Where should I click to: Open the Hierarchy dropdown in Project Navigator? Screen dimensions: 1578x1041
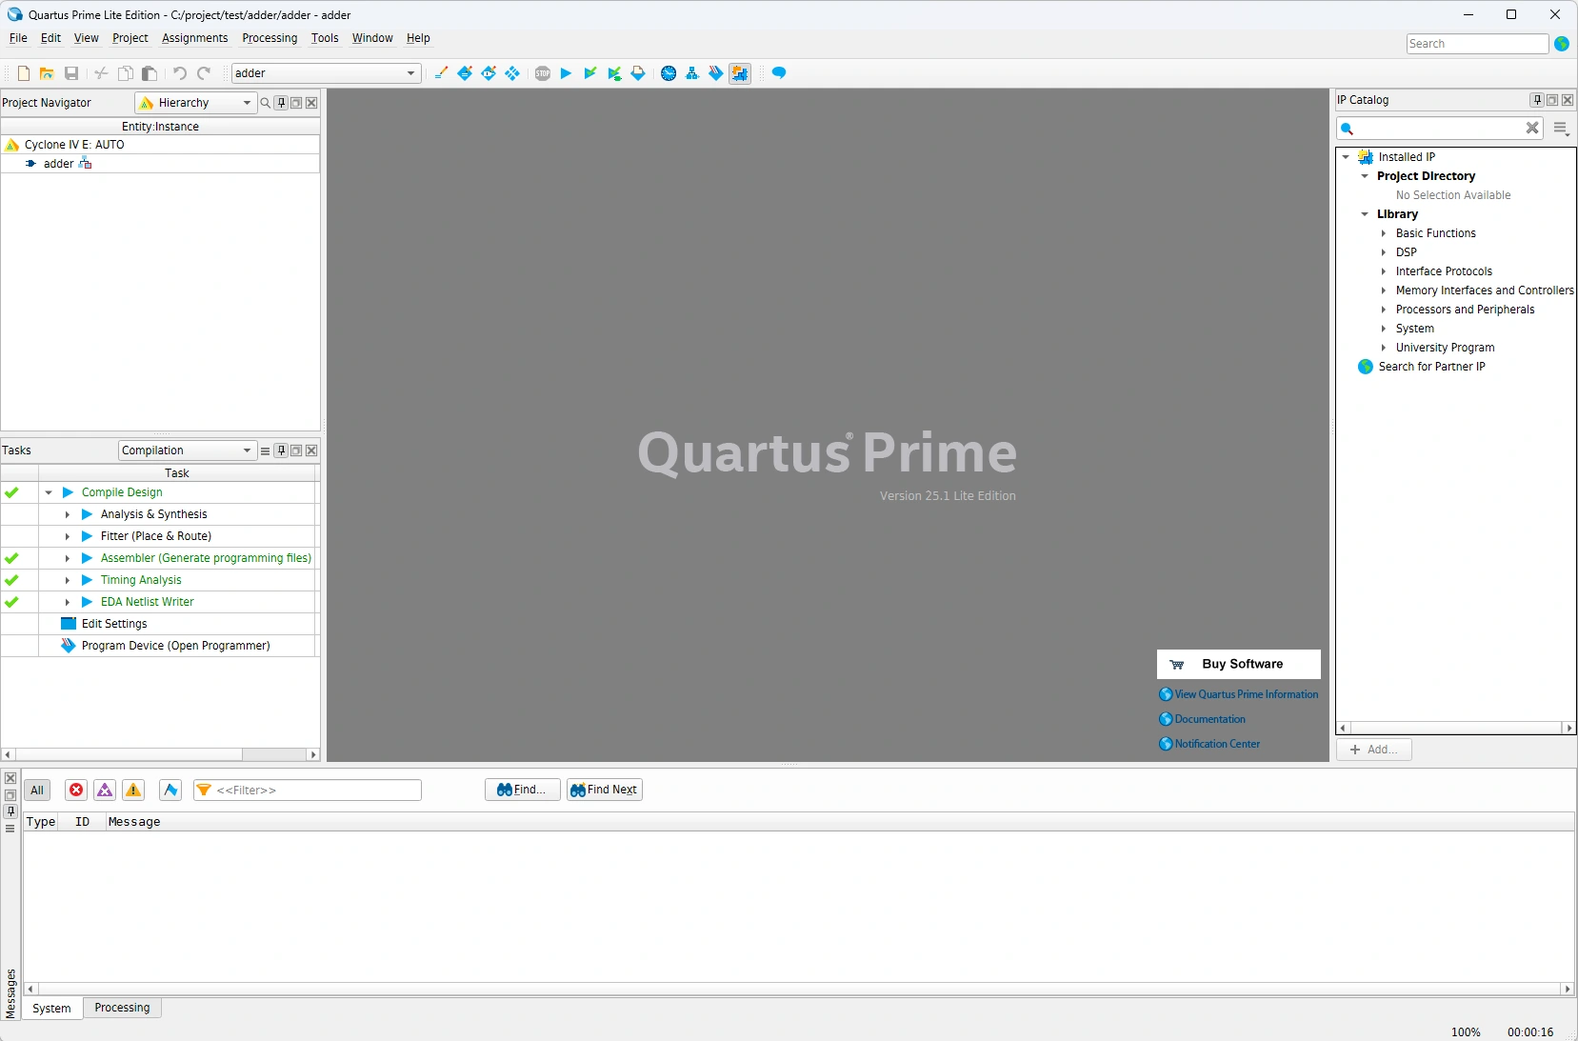click(x=196, y=103)
